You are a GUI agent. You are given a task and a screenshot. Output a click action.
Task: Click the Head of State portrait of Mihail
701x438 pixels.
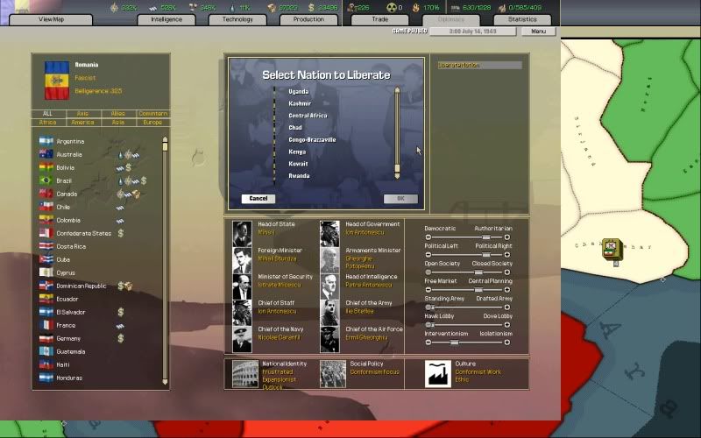click(x=242, y=234)
